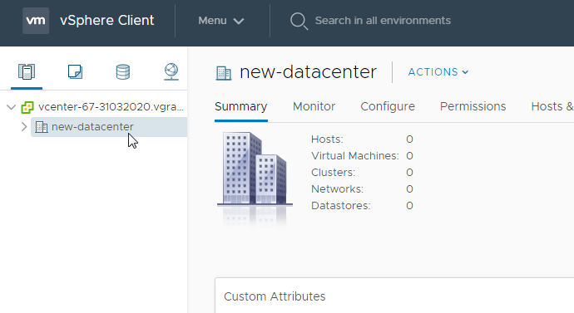574x313 pixels.
Task: Click in the Search in all environments field
Action: click(383, 21)
